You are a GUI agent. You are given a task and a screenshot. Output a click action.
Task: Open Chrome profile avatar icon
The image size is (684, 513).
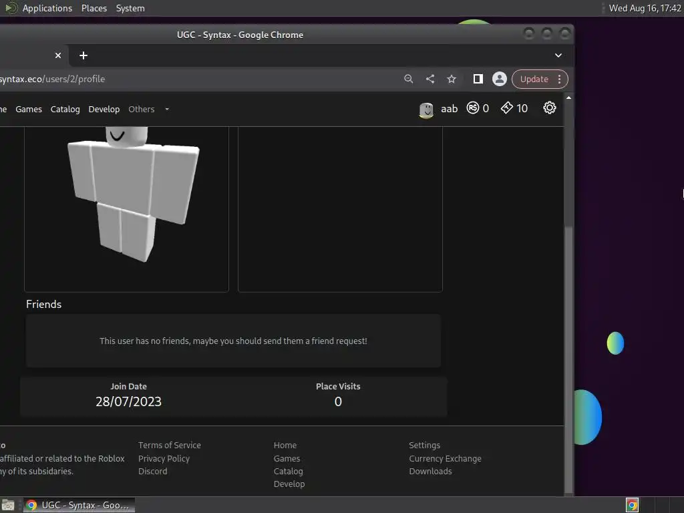500,79
